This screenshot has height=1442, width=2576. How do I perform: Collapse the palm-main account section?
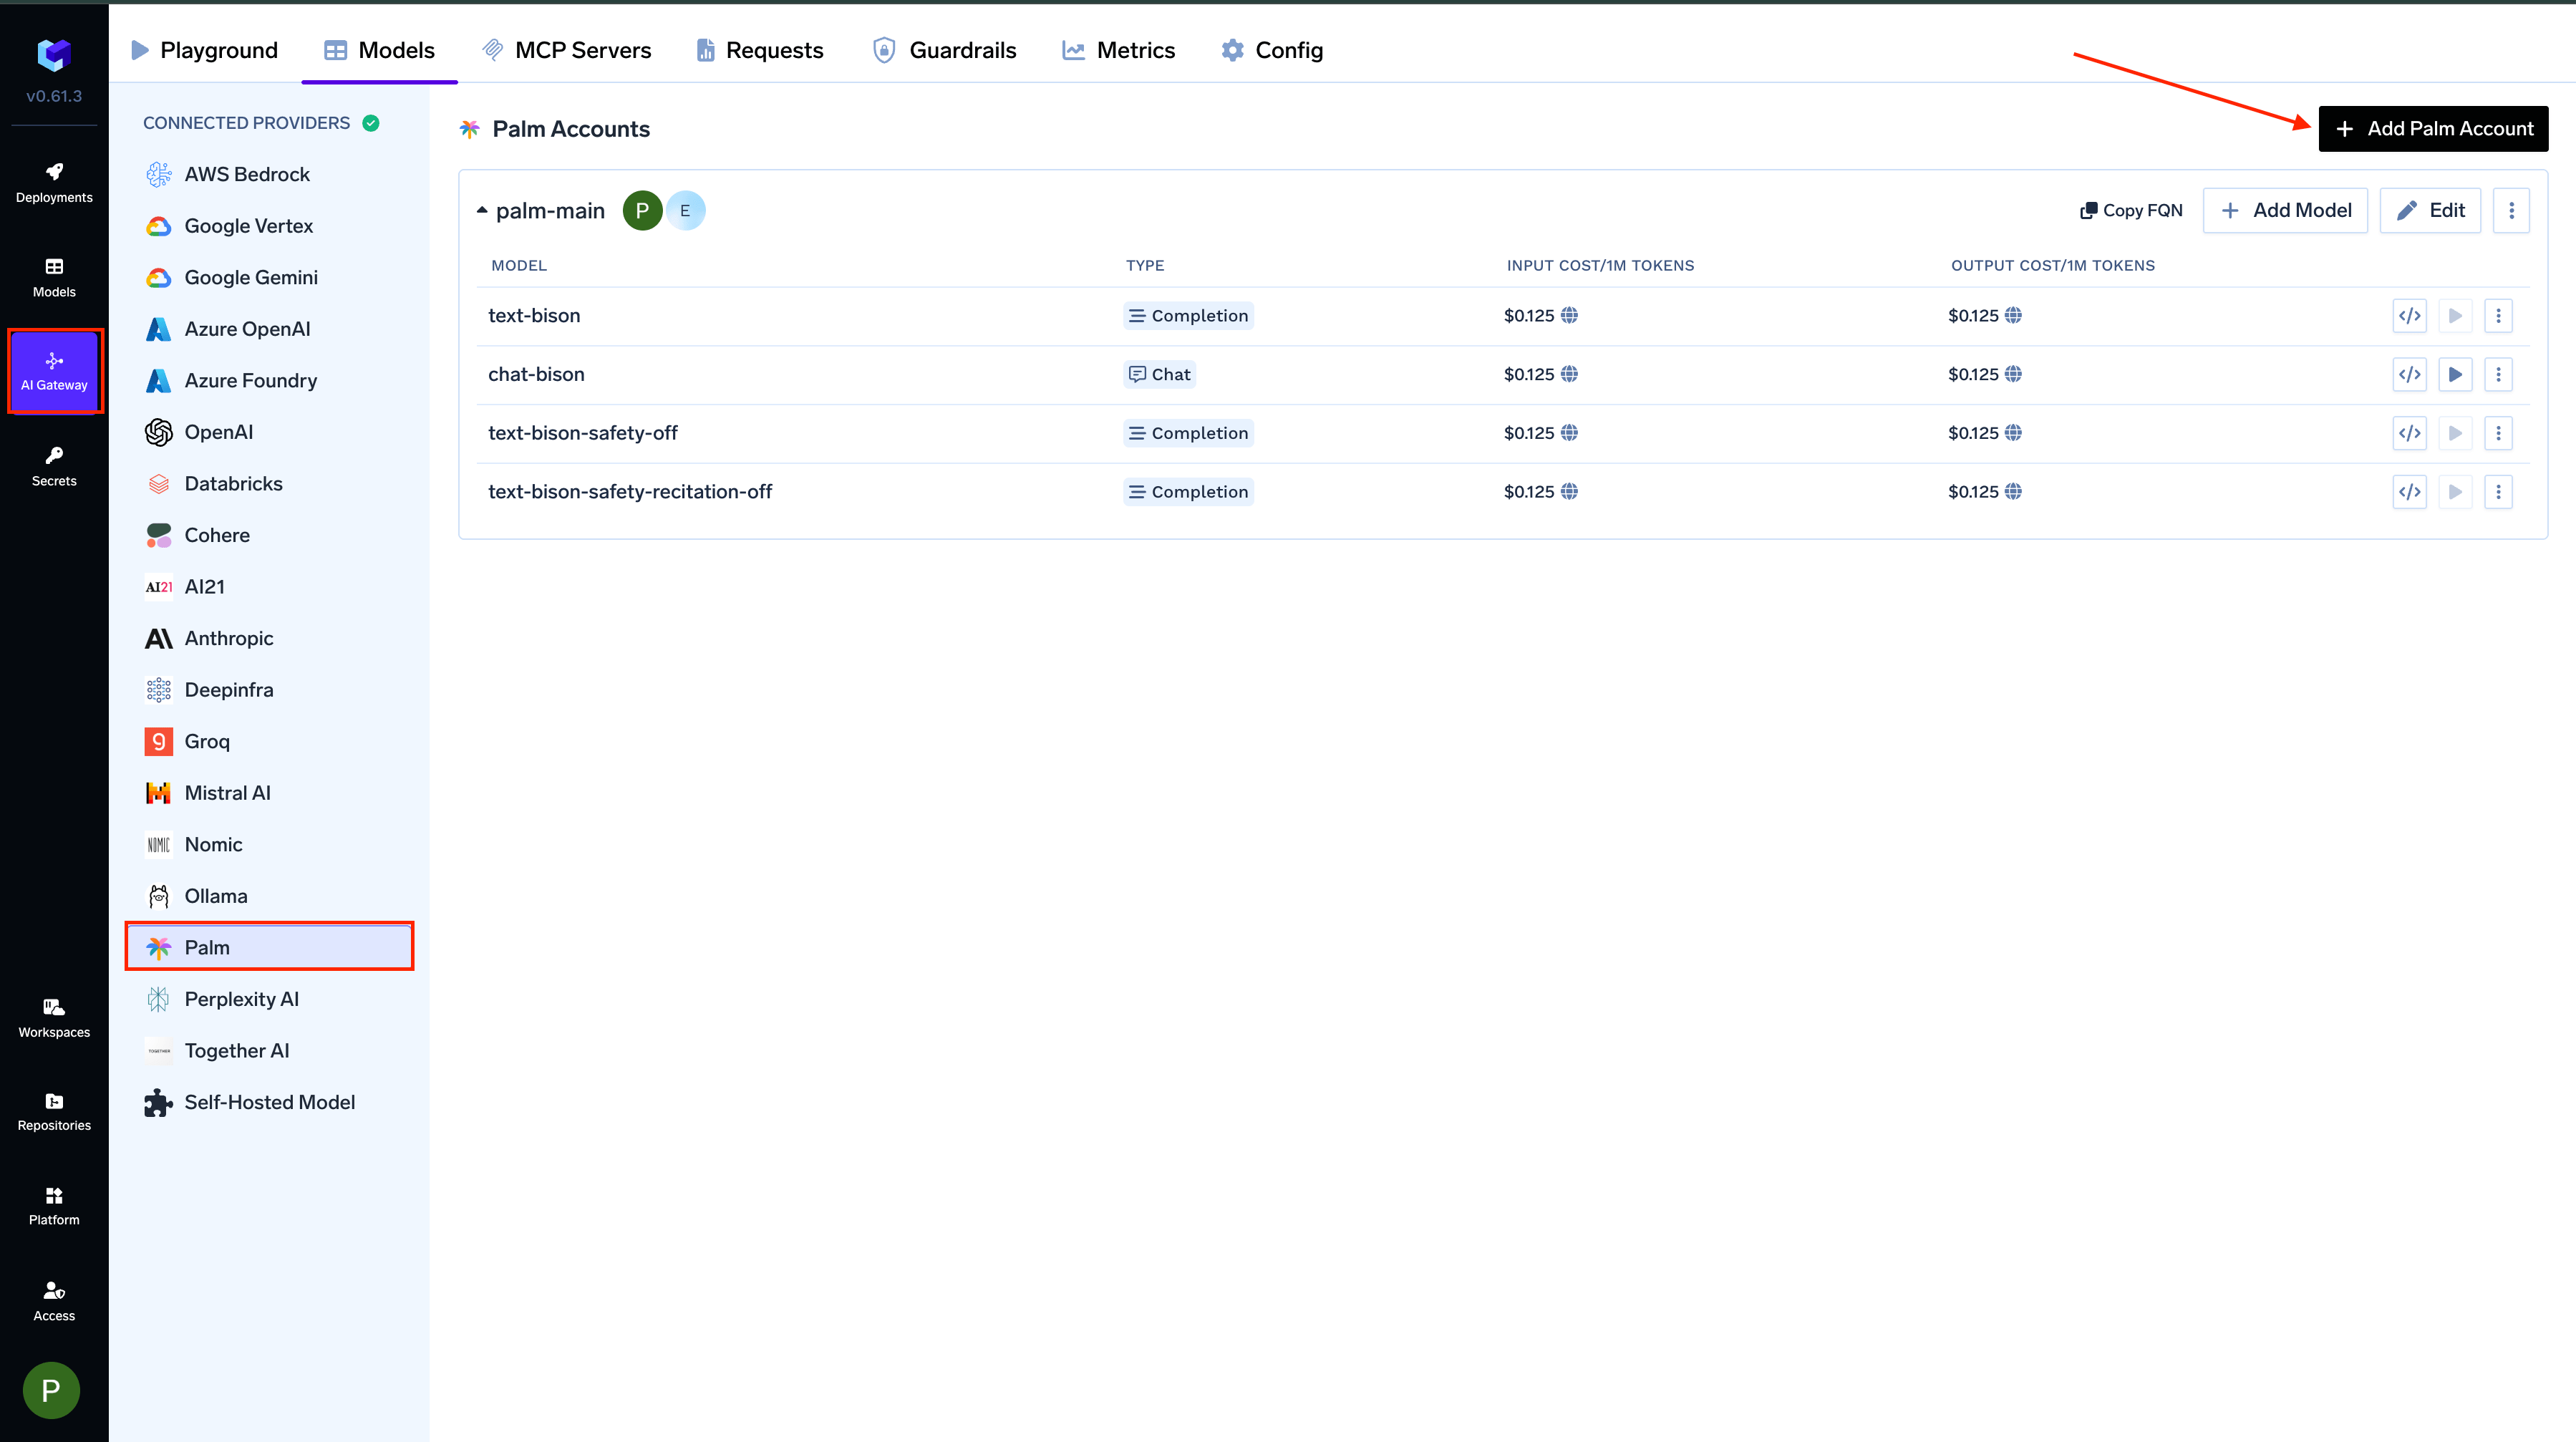coord(482,210)
